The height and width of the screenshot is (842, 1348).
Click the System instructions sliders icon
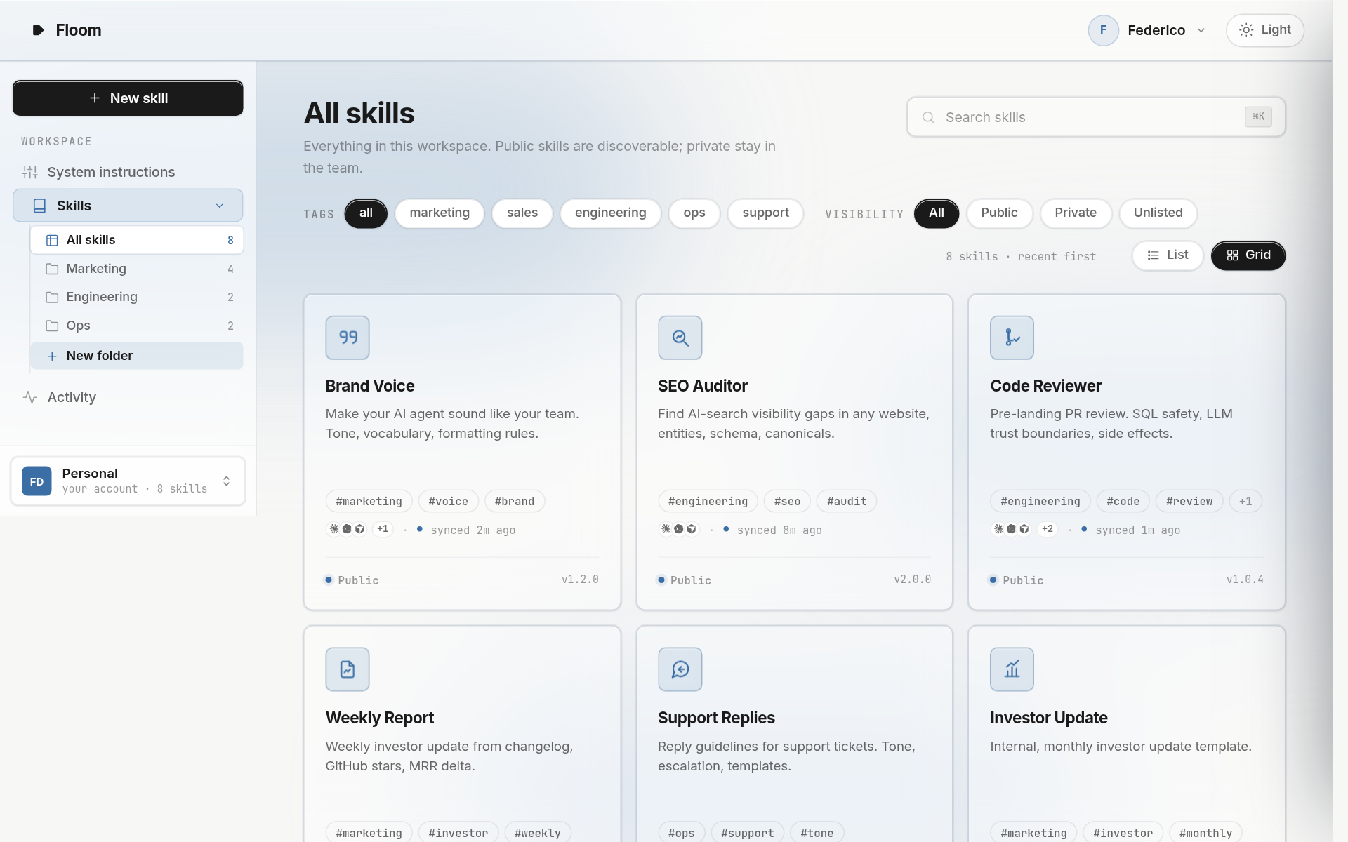pyautogui.click(x=30, y=172)
